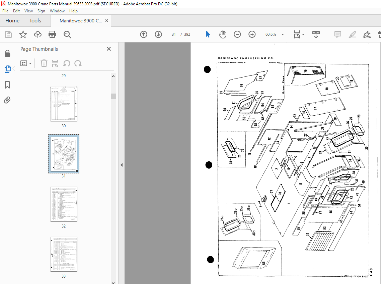
Task: Click the 'Page Thumbnails' panel title
Action: [x=39, y=49]
